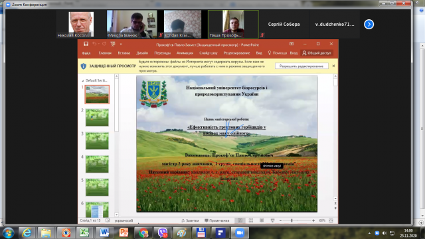Toggle normal view button in status bar
425x239 pixels.
pos(240,220)
